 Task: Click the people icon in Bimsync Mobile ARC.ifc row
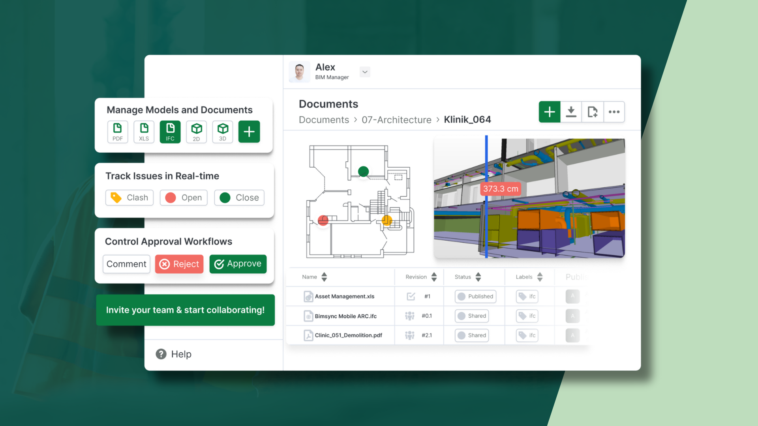410,316
